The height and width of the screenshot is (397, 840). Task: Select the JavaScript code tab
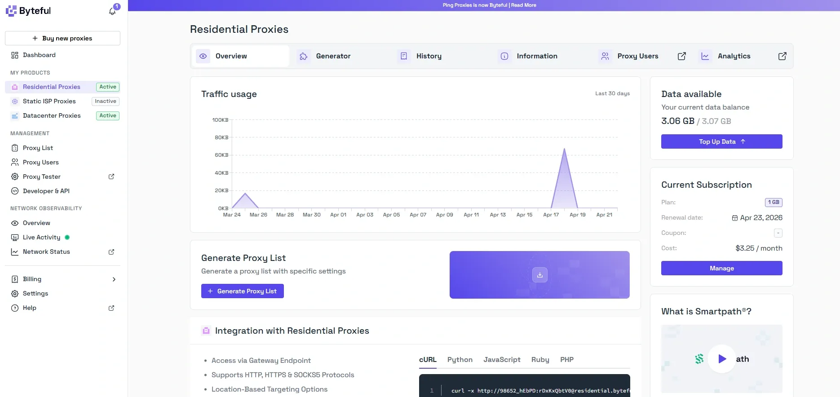pos(502,360)
